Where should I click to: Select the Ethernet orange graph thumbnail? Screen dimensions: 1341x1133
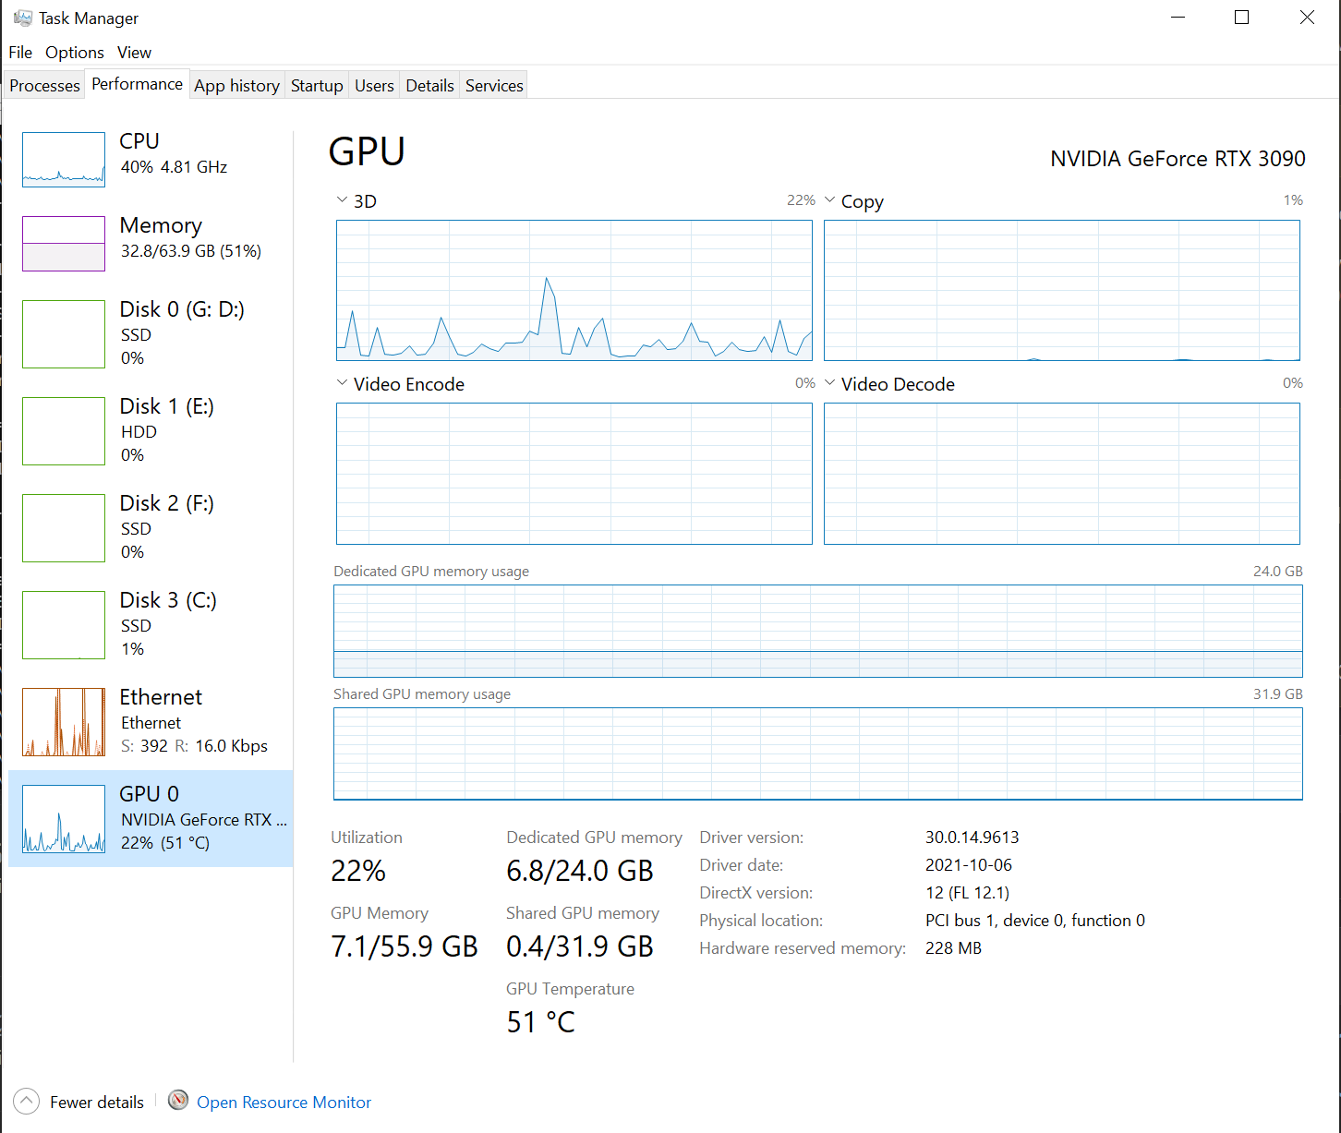(64, 722)
